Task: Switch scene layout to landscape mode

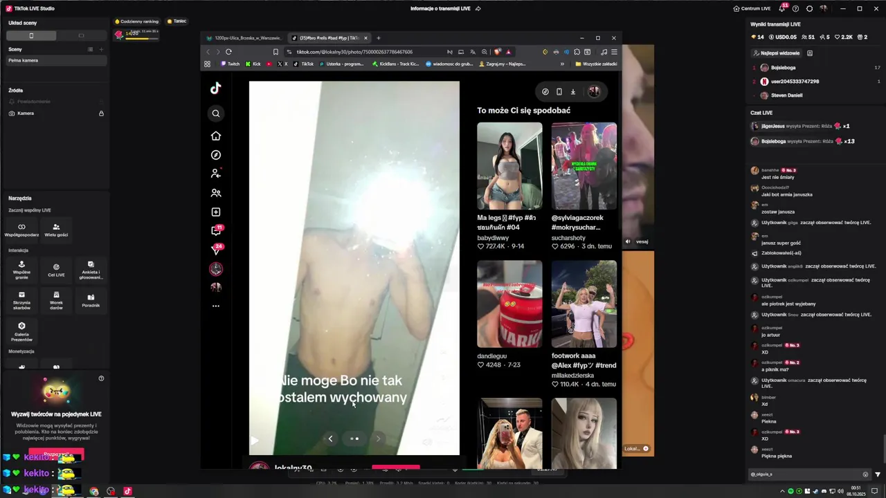Action: tap(81, 35)
